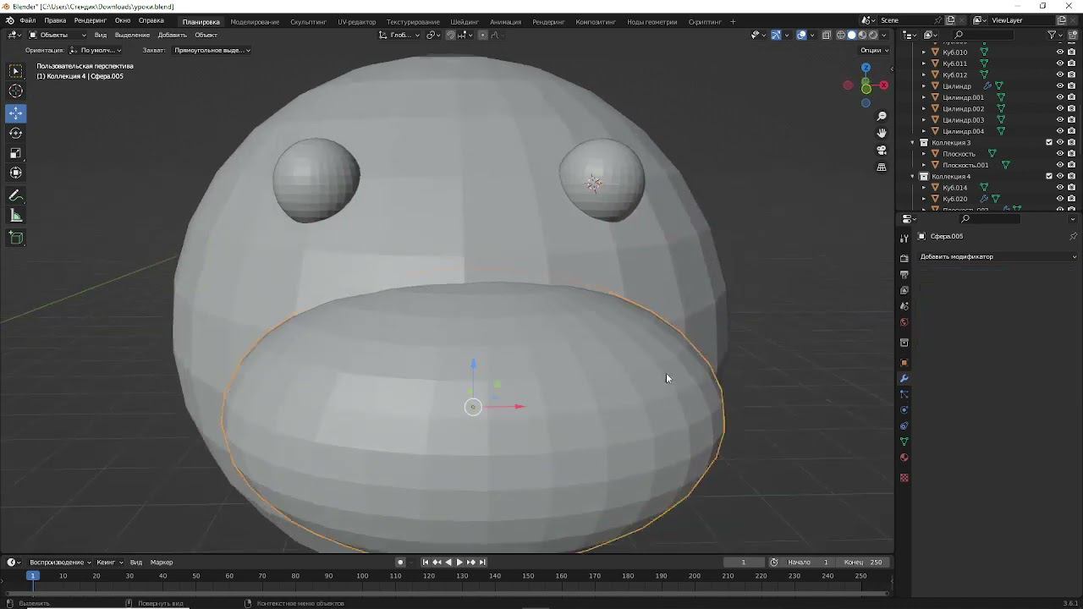Open the Воспроизведение playback dropdown

[60, 562]
